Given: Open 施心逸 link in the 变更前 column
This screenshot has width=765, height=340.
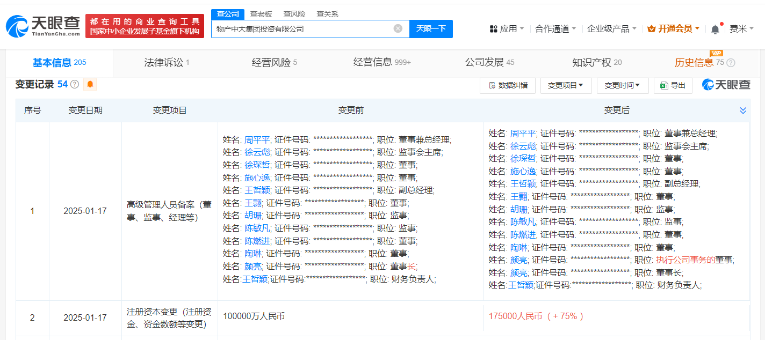Looking at the screenshot, I should 257,178.
